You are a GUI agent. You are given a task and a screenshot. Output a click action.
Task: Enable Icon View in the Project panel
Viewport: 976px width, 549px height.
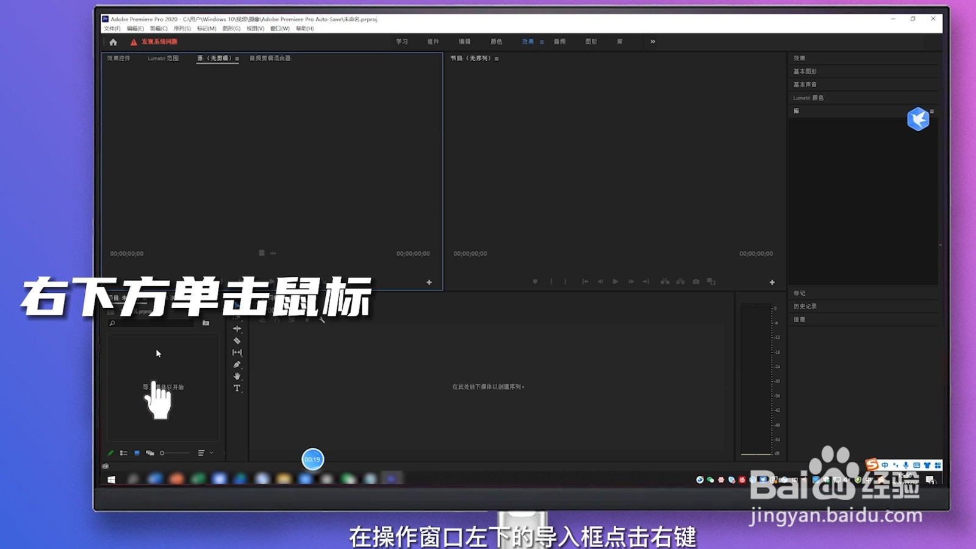click(x=137, y=453)
